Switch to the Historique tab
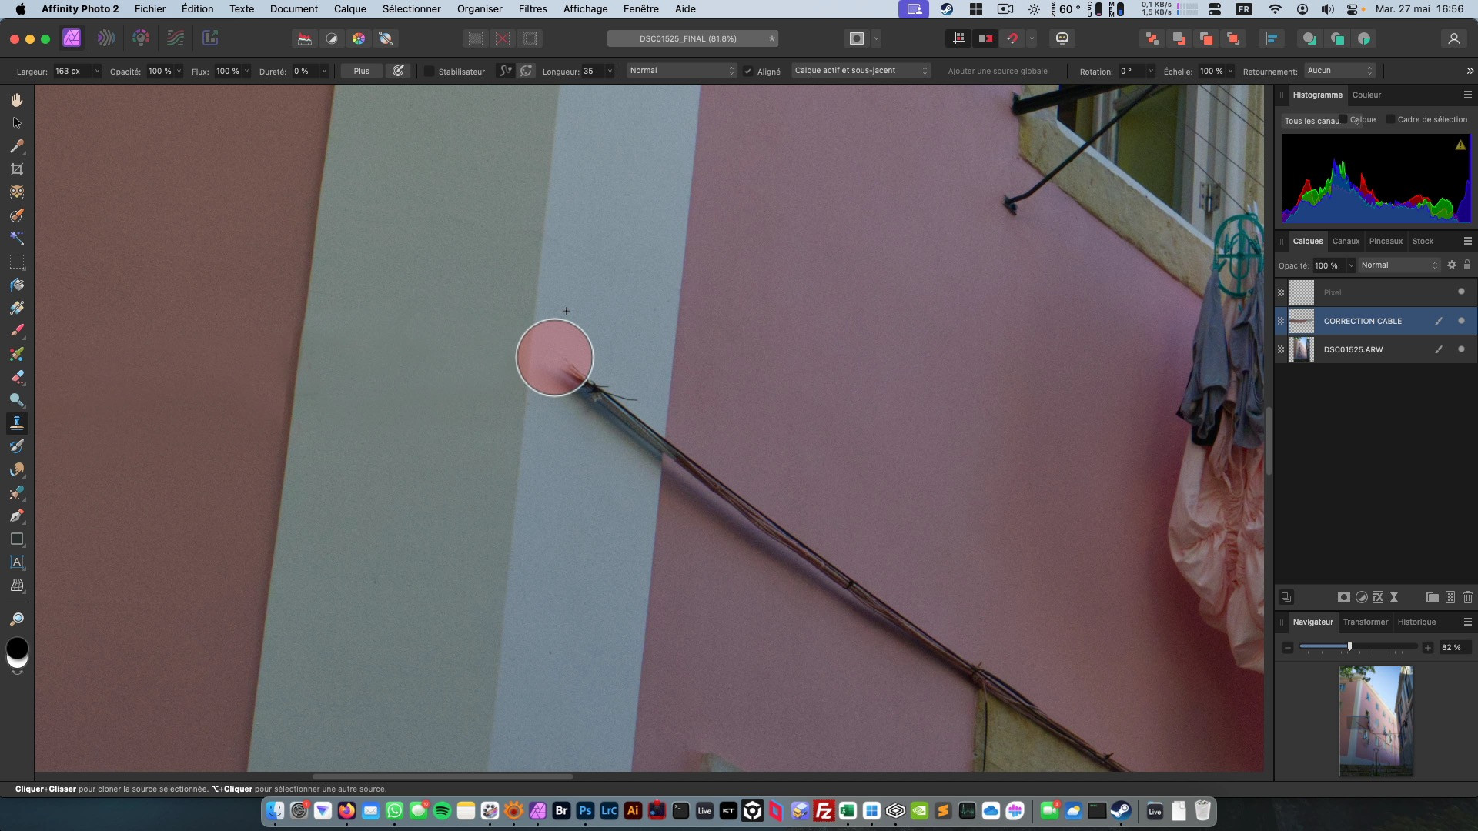Viewport: 1478px width, 831px height. [1416, 622]
